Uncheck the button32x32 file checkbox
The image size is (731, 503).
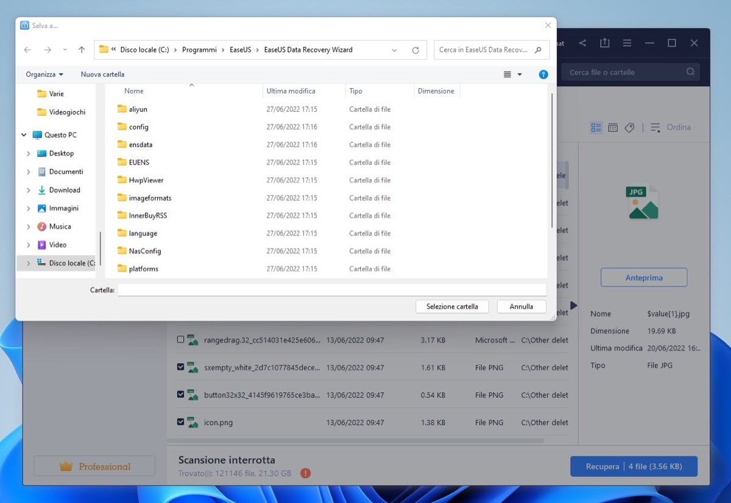180,394
